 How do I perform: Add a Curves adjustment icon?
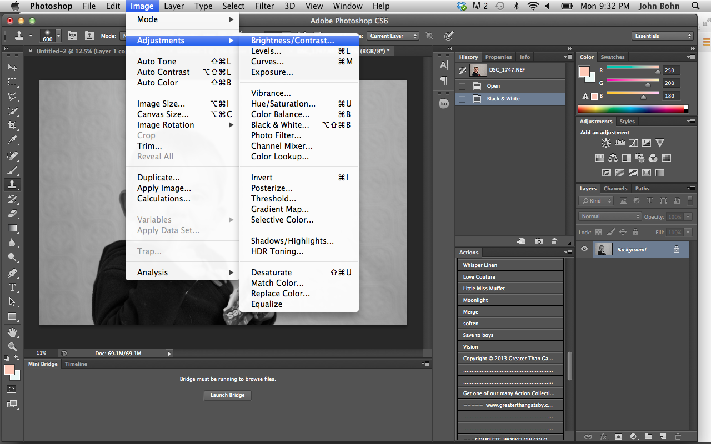click(x=633, y=143)
